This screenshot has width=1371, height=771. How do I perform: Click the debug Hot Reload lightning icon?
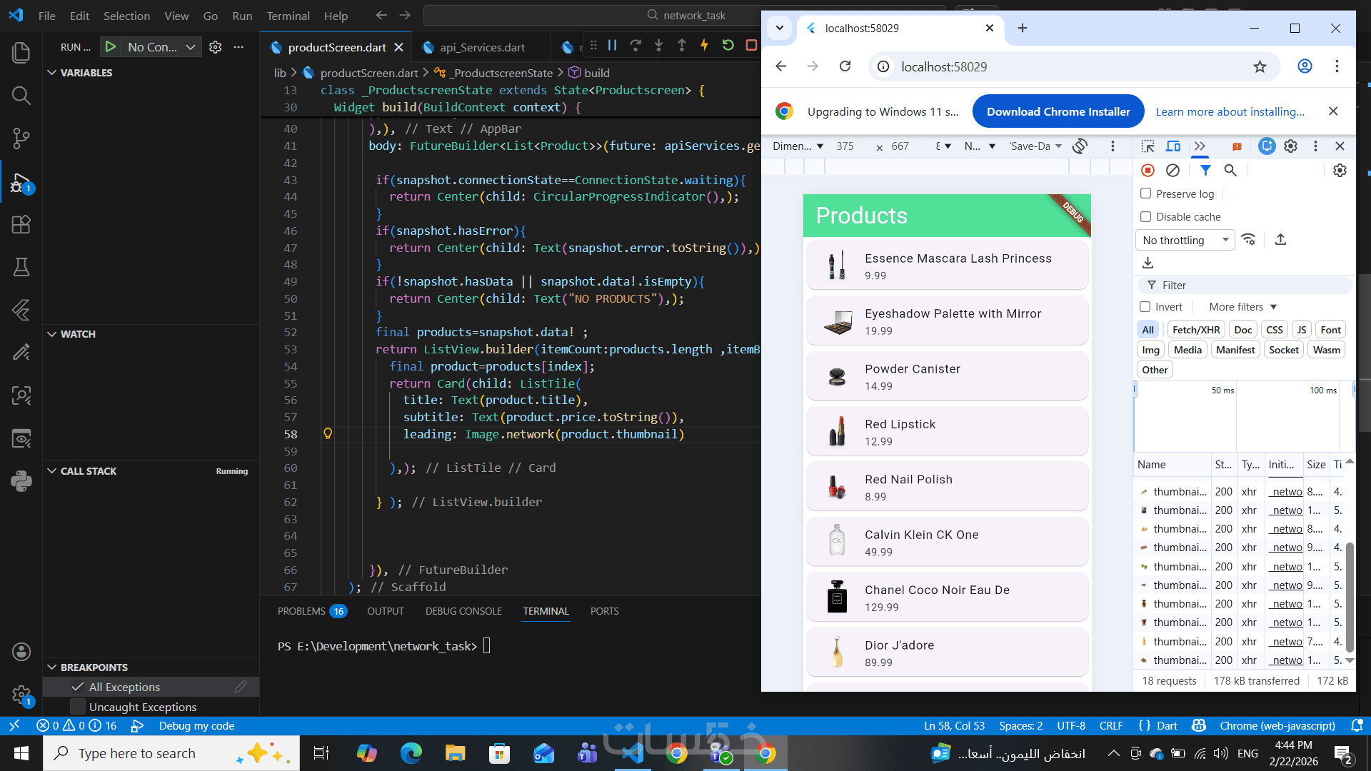click(704, 46)
